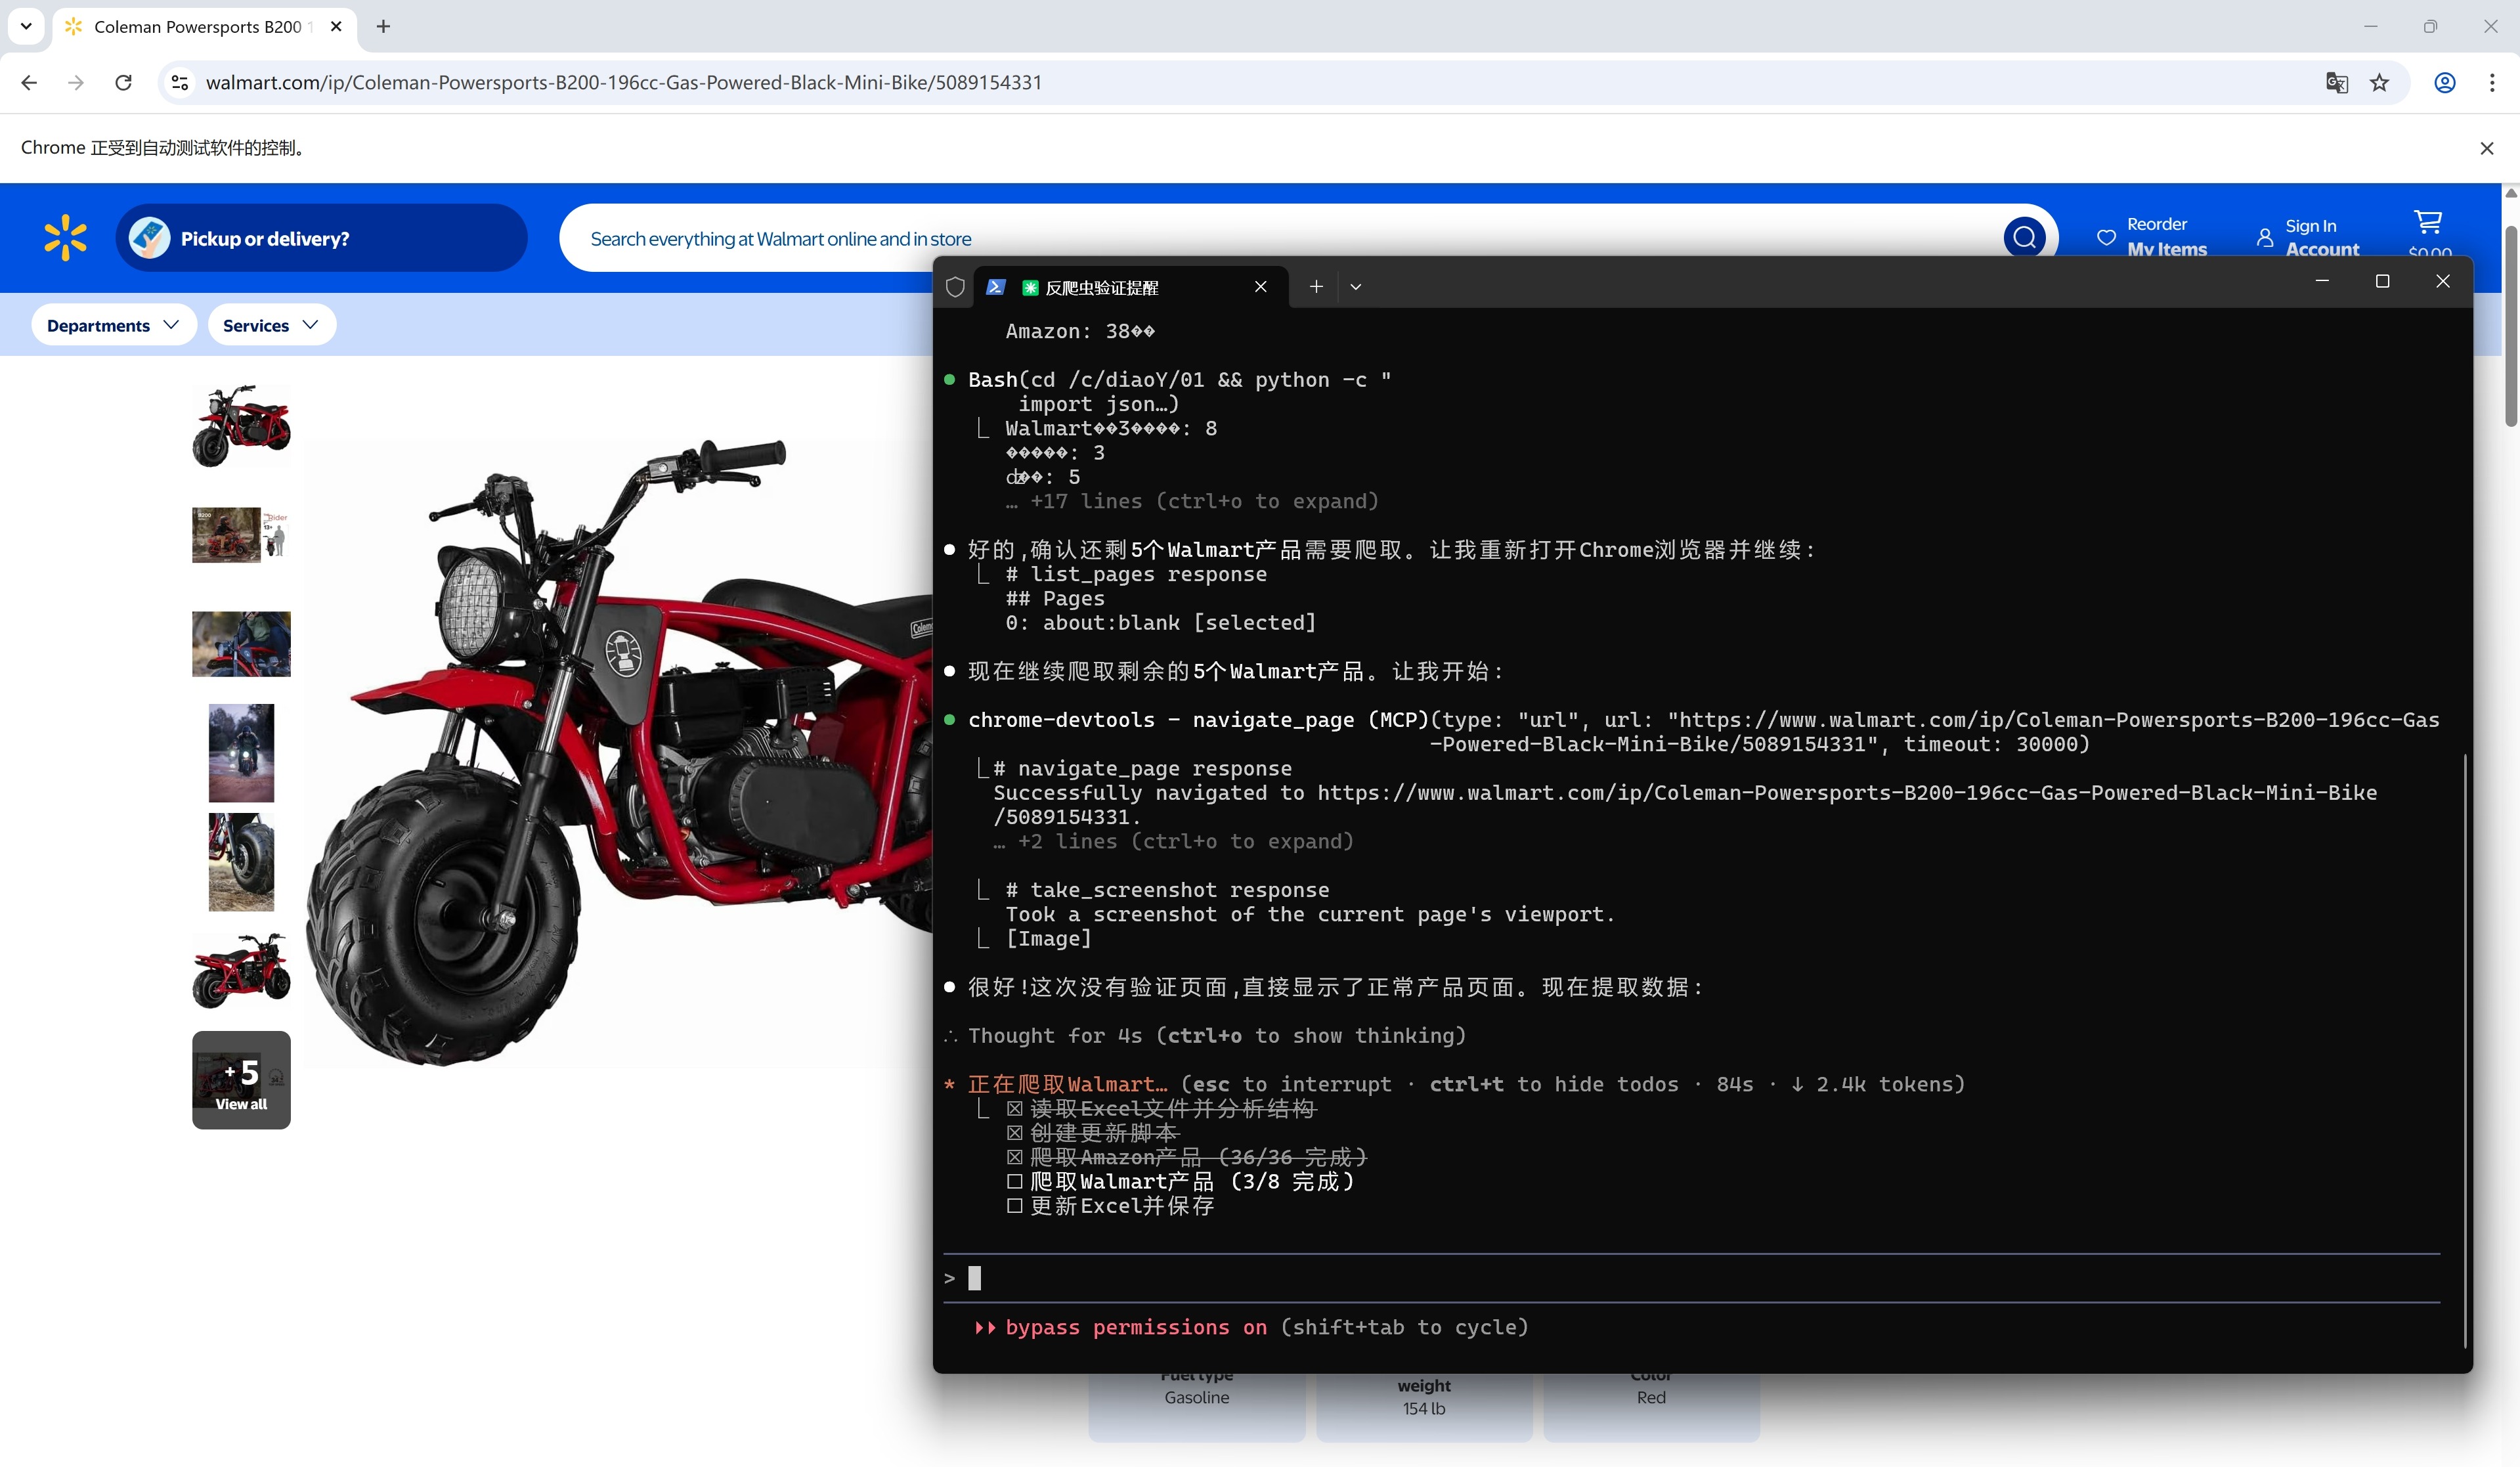
Task: Close the Coleman Powersports B200 tab
Action: click(336, 27)
